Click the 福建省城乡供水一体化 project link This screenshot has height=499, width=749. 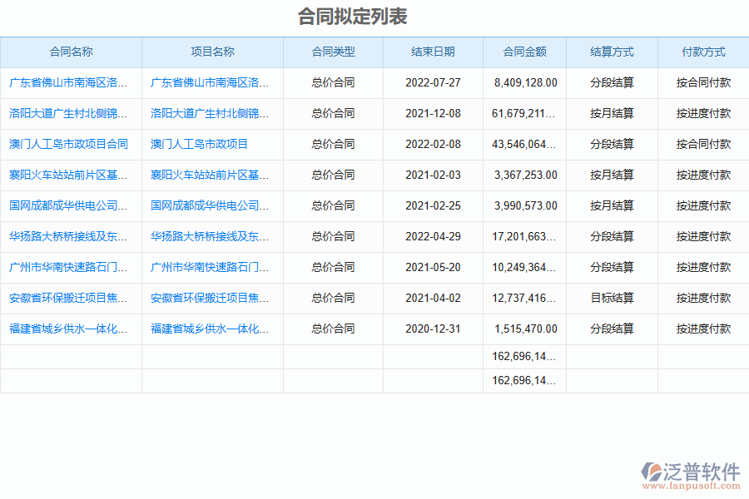click(210, 329)
